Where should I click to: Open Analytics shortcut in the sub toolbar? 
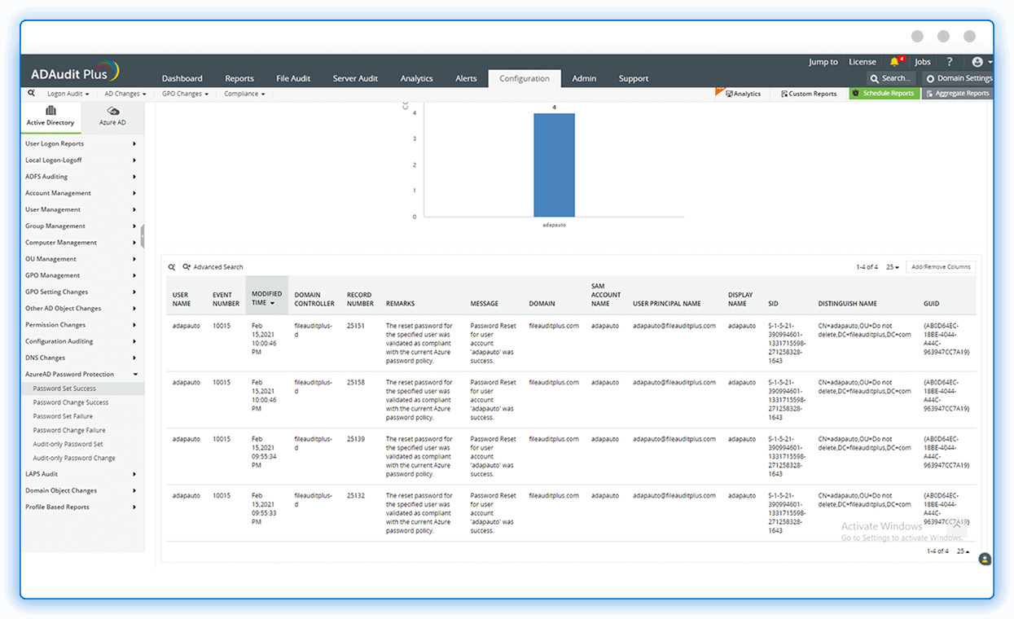[743, 94]
